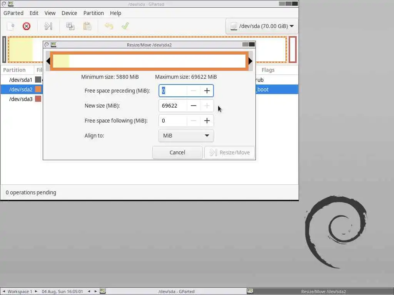Click previous workspace arrow before Workspace 1
The image size is (394, 295).
point(4,292)
